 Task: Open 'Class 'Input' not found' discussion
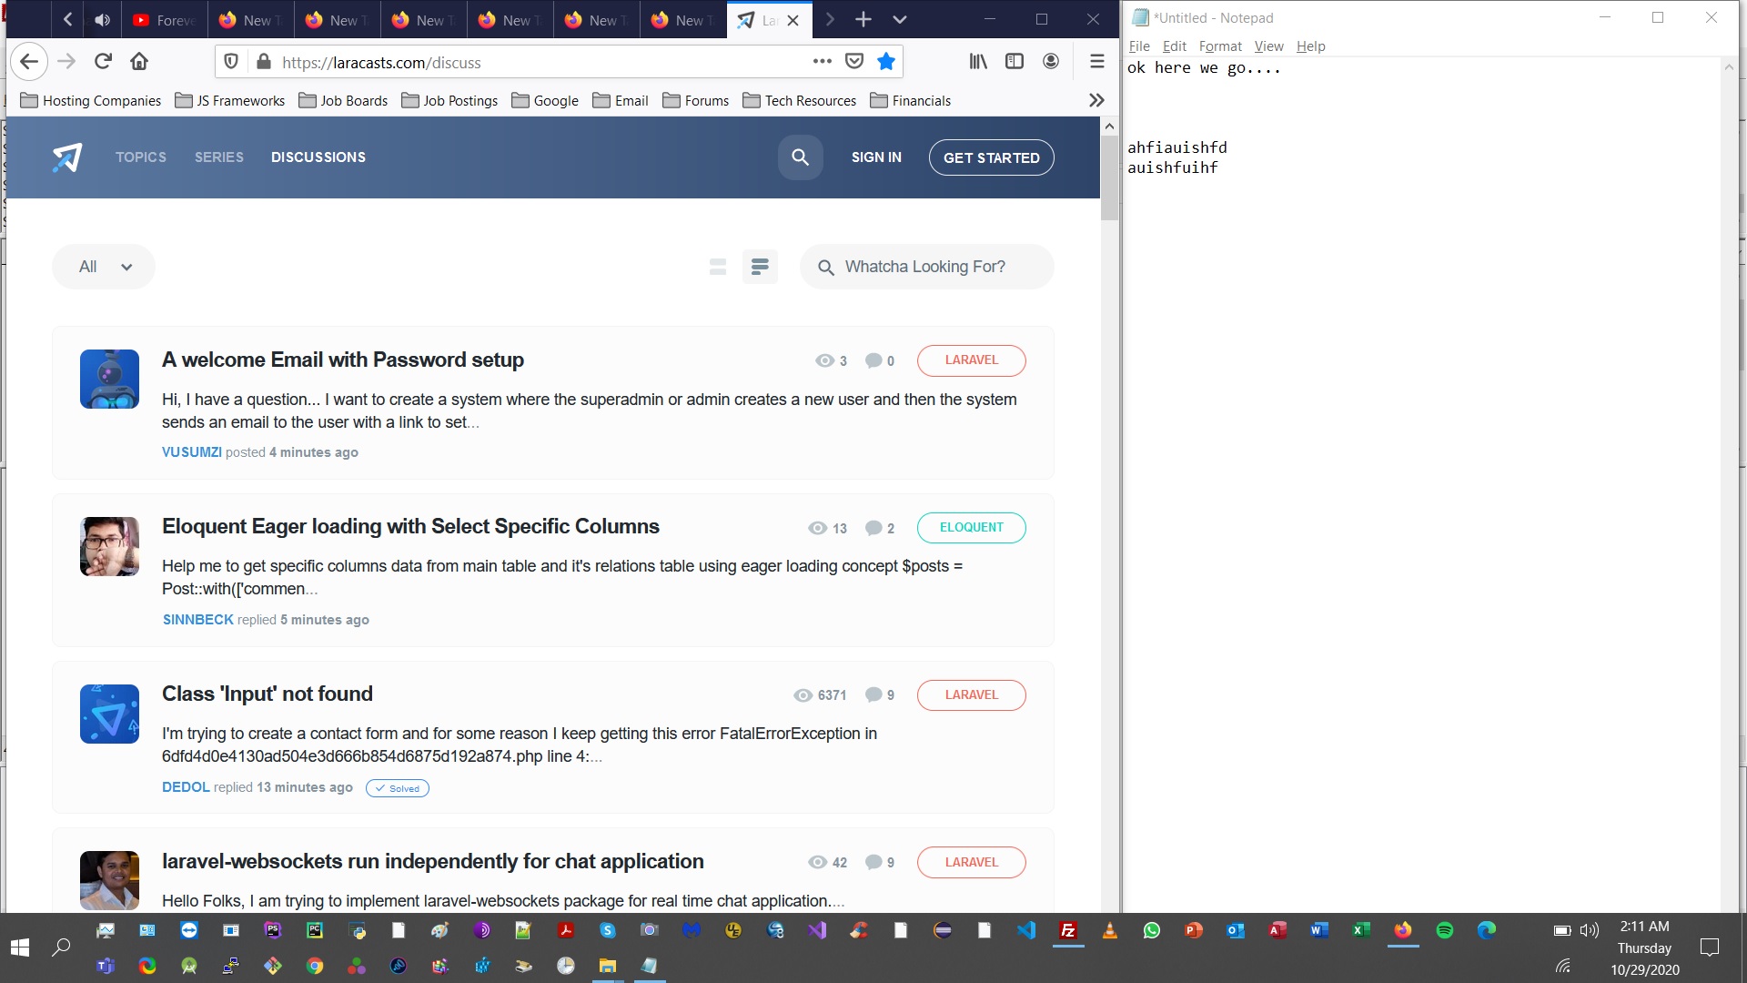coord(268,694)
